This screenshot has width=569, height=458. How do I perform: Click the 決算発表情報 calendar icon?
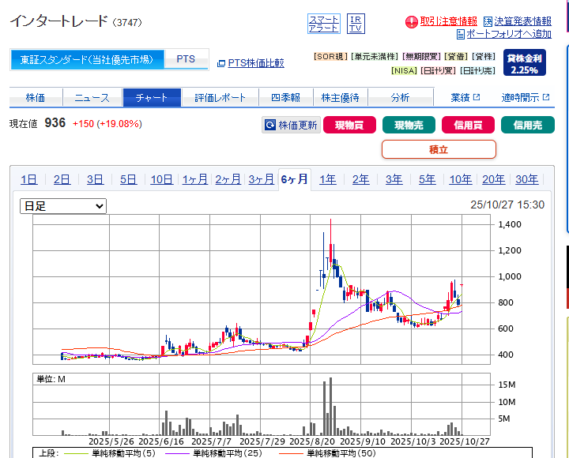pyautogui.click(x=488, y=21)
